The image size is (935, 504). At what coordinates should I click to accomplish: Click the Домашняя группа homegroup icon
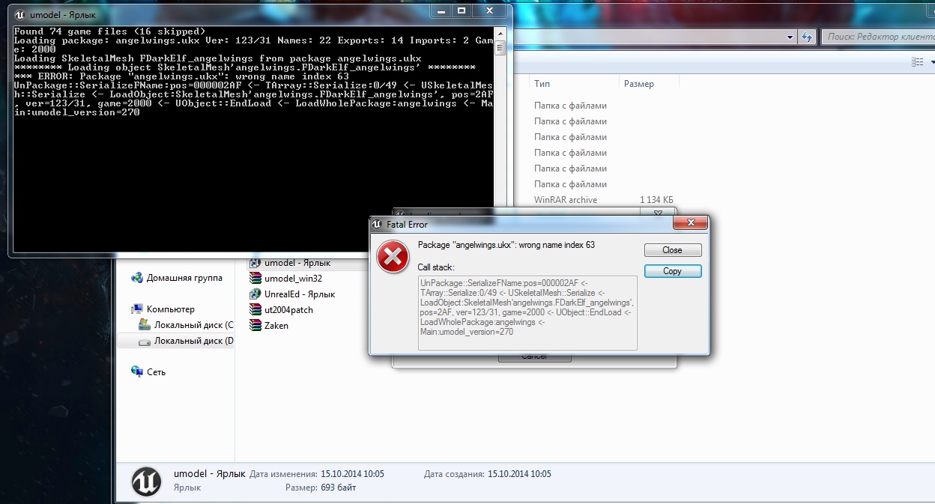coord(137,278)
